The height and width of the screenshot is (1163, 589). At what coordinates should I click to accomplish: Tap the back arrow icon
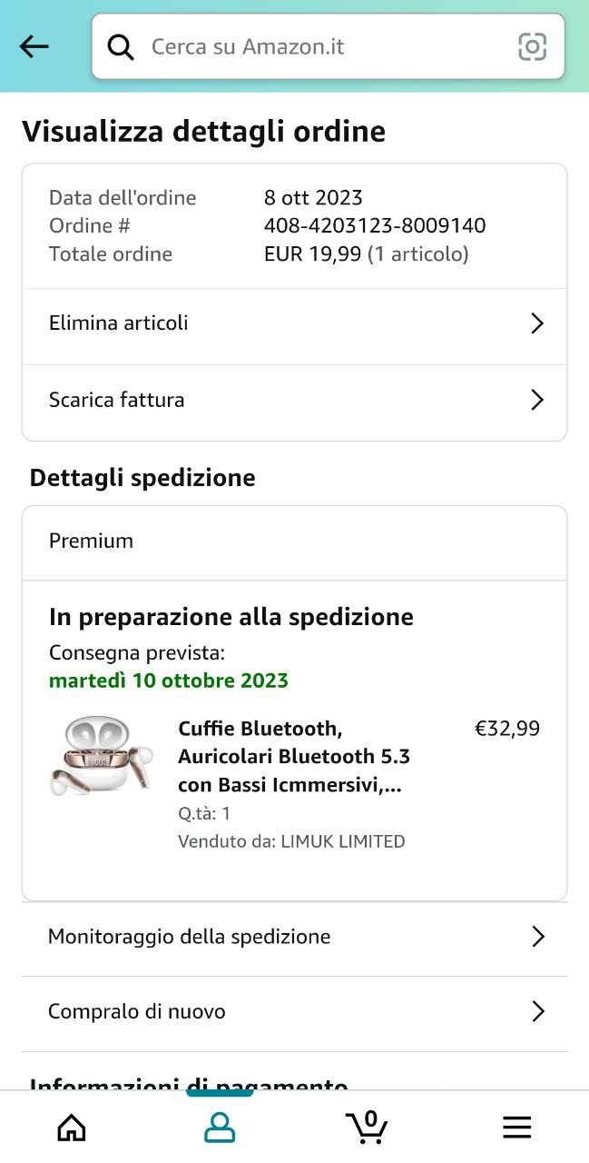(34, 46)
